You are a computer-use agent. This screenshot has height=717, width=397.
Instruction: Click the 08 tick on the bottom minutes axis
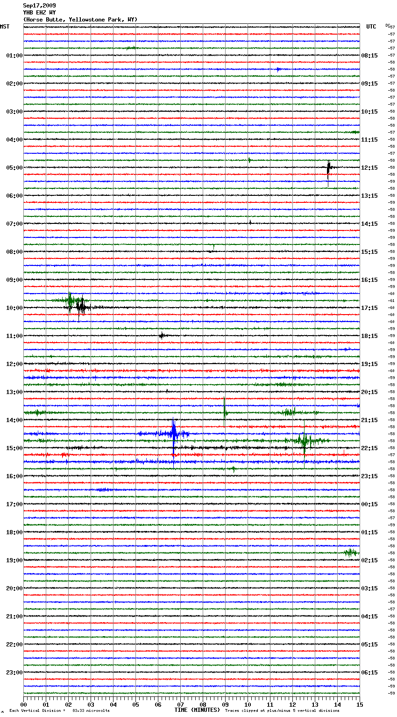pyautogui.click(x=203, y=704)
